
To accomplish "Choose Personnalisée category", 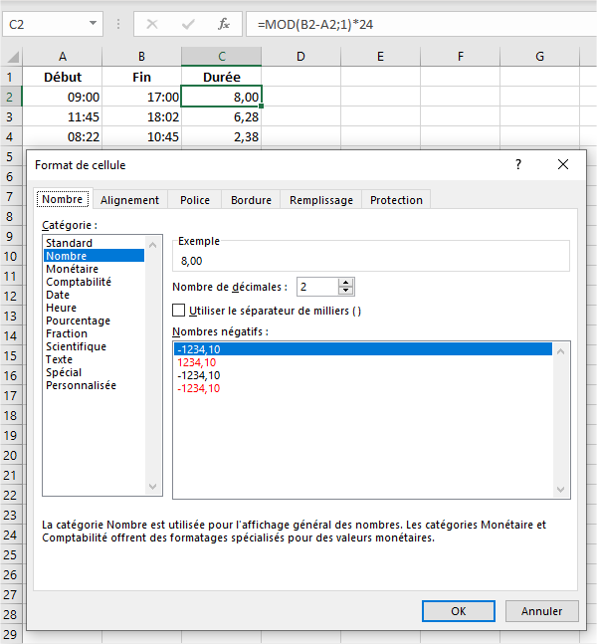I will [x=94, y=385].
